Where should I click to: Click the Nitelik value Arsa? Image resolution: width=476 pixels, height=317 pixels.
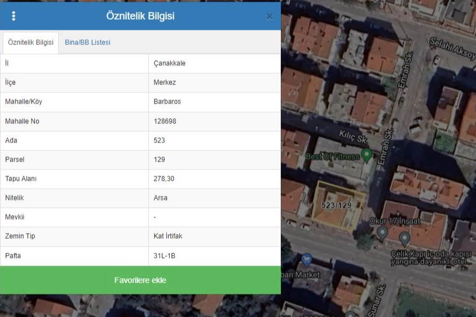[160, 198]
